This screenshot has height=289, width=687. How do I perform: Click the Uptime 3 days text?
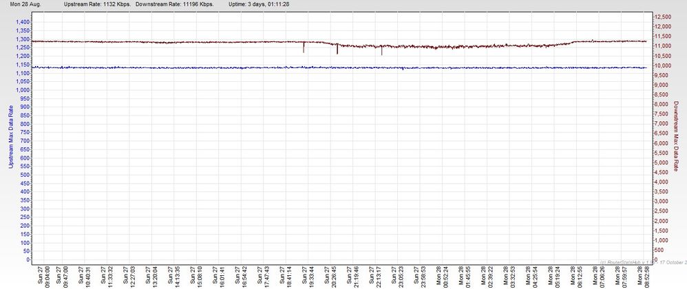click(x=259, y=4)
